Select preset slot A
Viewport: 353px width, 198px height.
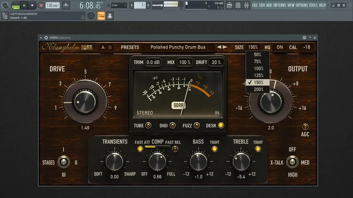click(x=103, y=48)
